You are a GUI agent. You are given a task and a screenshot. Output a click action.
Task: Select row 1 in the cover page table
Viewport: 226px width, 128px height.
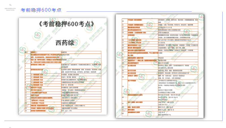tap(63, 56)
